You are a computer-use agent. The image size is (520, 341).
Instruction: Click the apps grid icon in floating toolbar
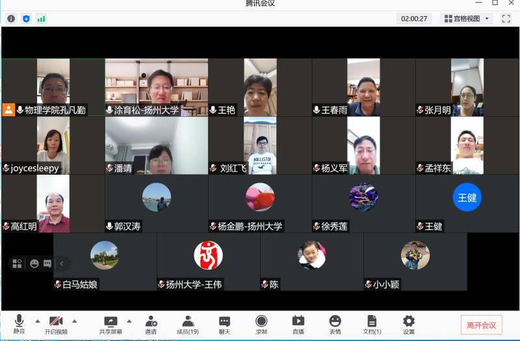17,264
